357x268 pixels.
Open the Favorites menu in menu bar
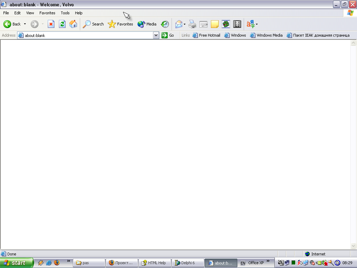pyautogui.click(x=47, y=13)
